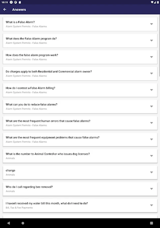Expand arrow on the water bill card
The image size is (160, 228).
(x=151, y=205)
